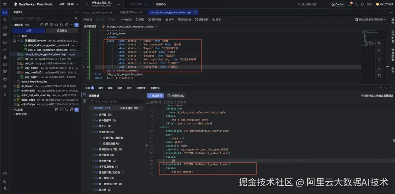The height and width of the screenshot is (194, 395).
Task: Select the 全部 filter toggle
Action: coord(29,30)
